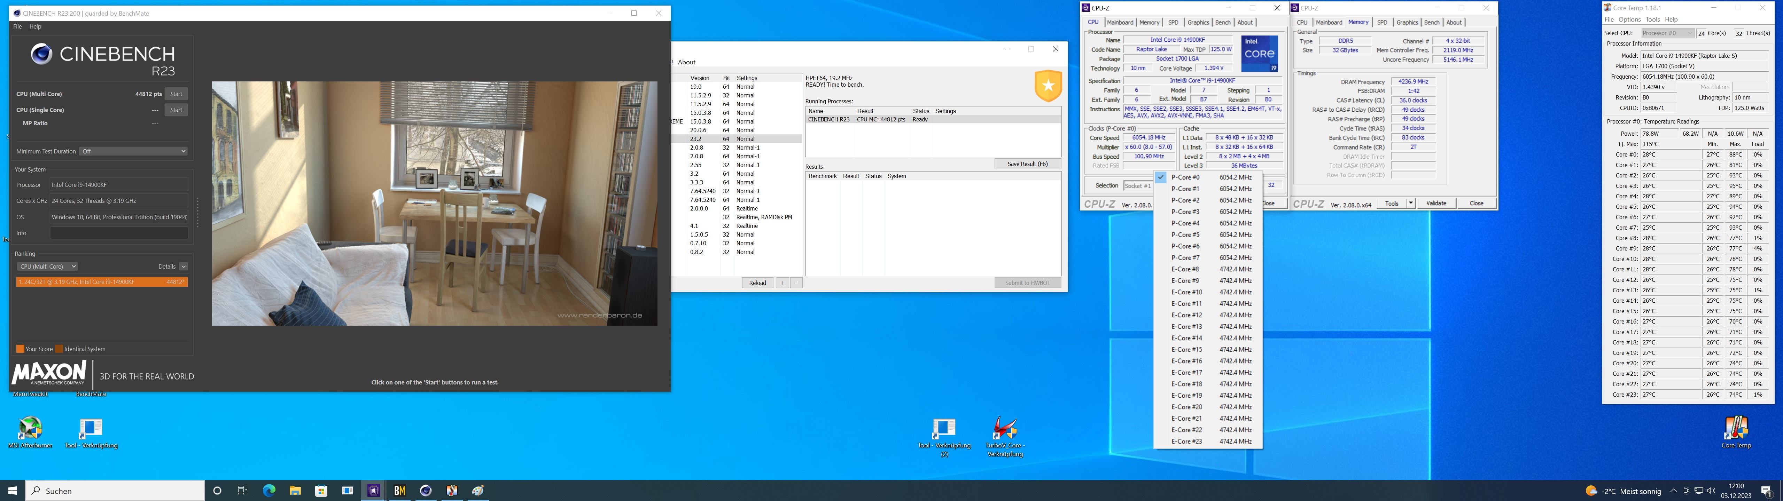Select version 23.2 row in BenchMate list

point(737,139)
